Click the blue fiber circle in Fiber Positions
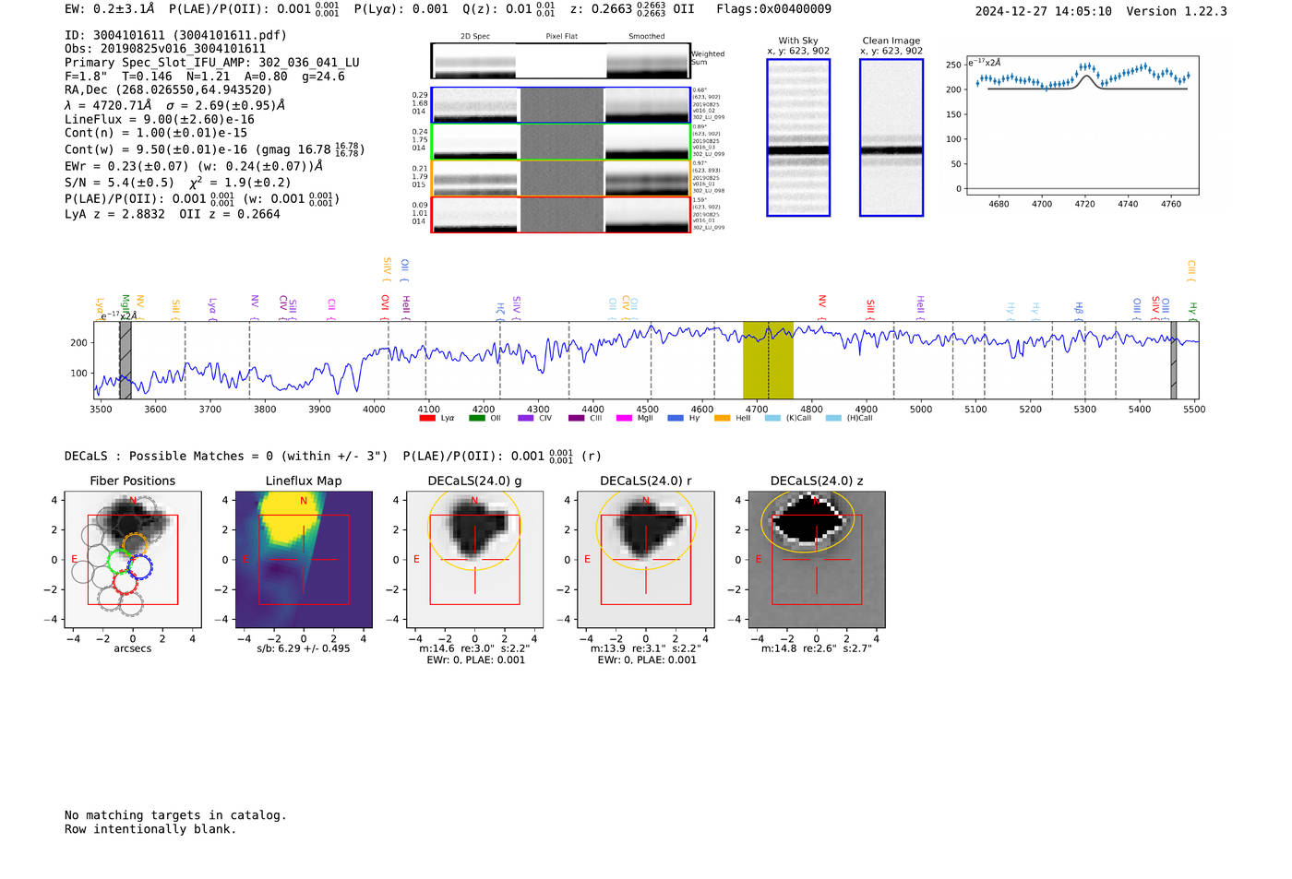Image resolution: width=1292 pixels, height=879 pixels. pos(140,567)
